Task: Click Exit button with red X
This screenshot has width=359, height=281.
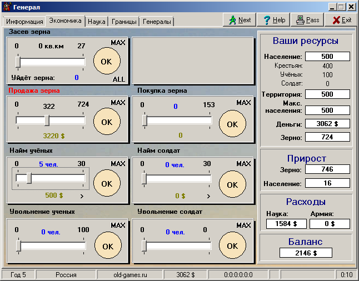Action: [x=341, y=20]
